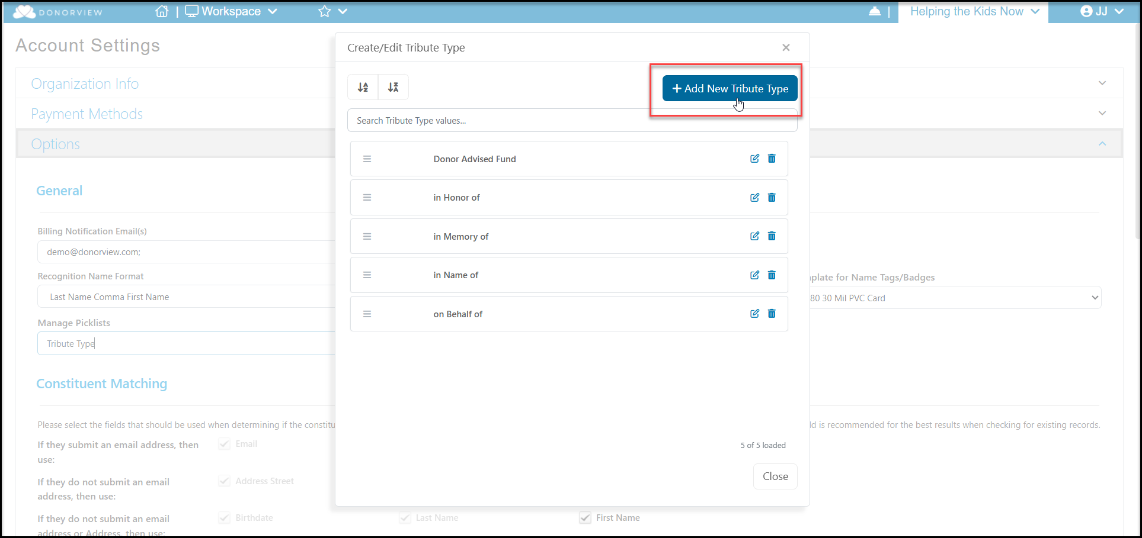Focus the Search Tribute Type values field
The width and height of the screenshot is (1142, 538).
point(572,120)
